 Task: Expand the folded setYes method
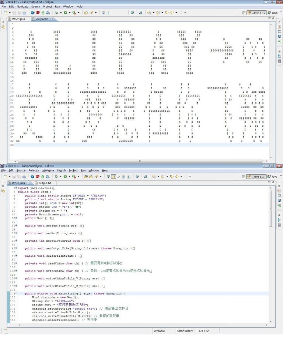pos(16,225)
